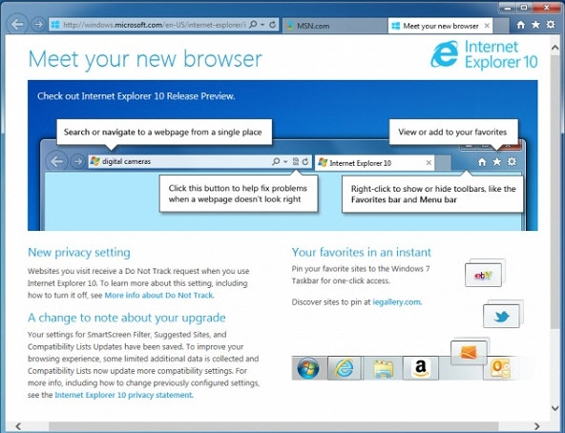The width and height of the screenshot is (565, 433).
Task: Click the browser Back button
Action: (x=17, y=25)
